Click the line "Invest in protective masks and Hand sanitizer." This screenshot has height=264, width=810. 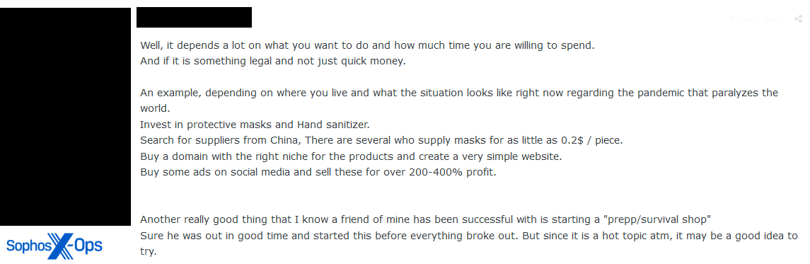tap(255, 125)
